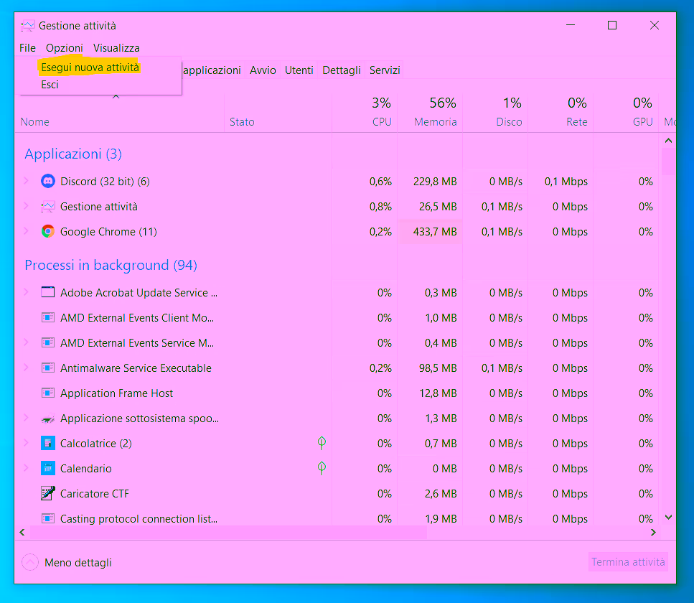
Task: Click the Calendario app icon
Action: [48, 469]
